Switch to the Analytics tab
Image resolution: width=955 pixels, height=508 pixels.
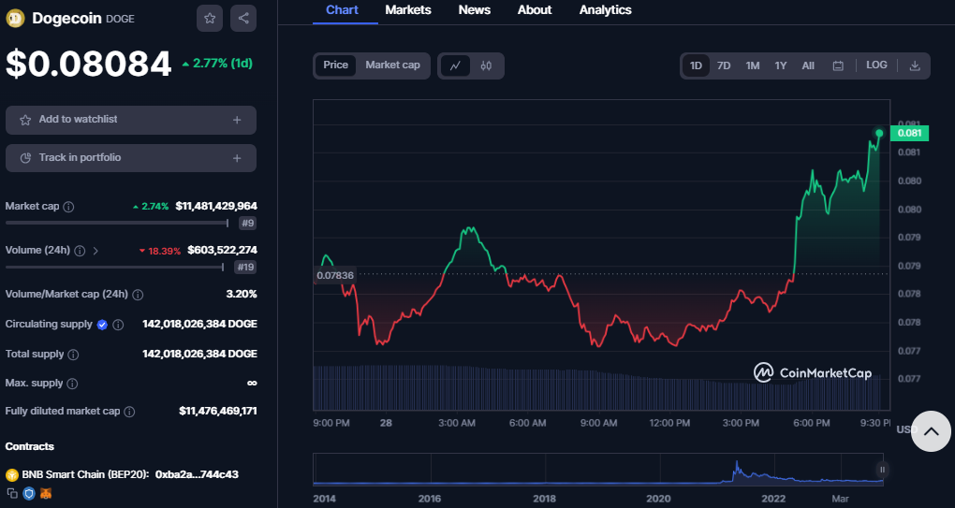pos(605,10)
